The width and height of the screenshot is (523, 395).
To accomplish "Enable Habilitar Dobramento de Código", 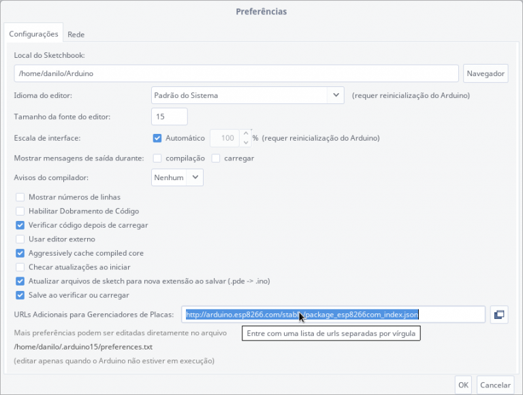I will [x=20, y=211].
